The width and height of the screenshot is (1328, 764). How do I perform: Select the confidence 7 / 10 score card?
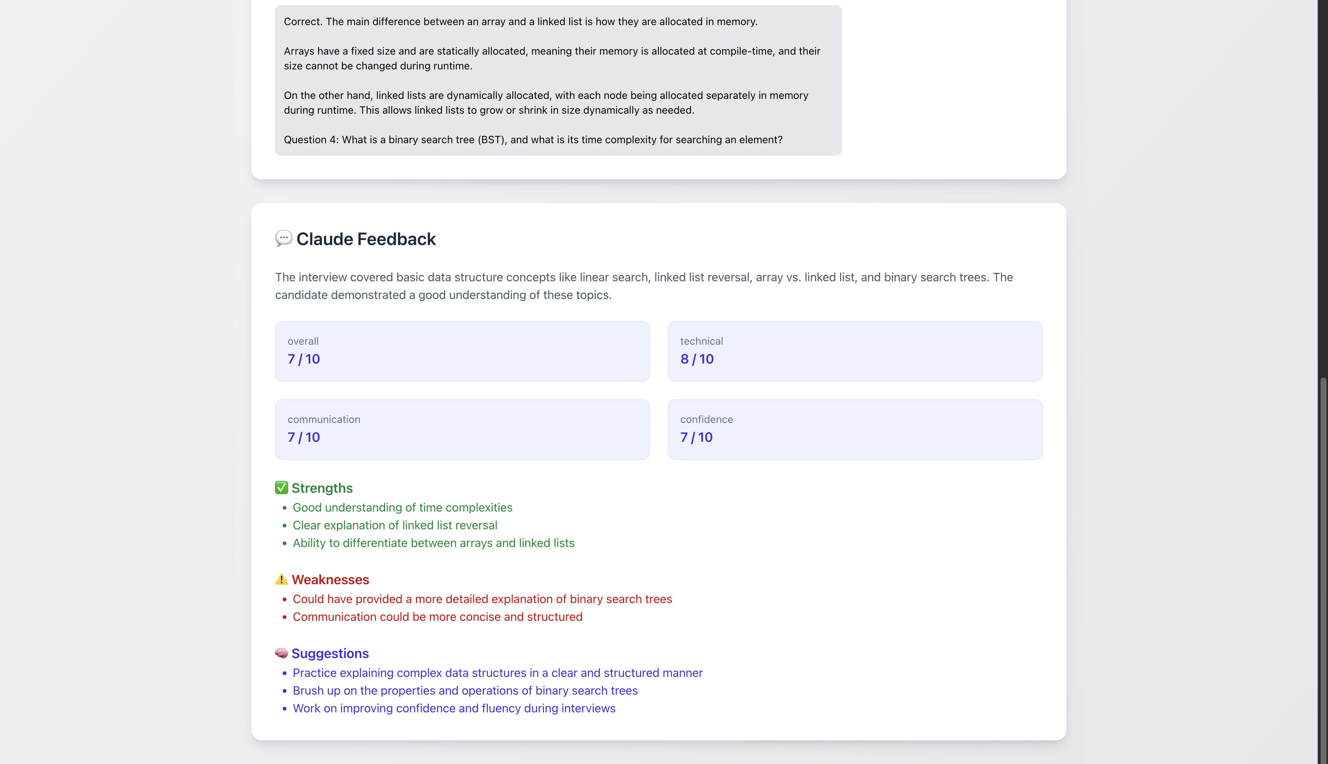(x=854, y=429)
